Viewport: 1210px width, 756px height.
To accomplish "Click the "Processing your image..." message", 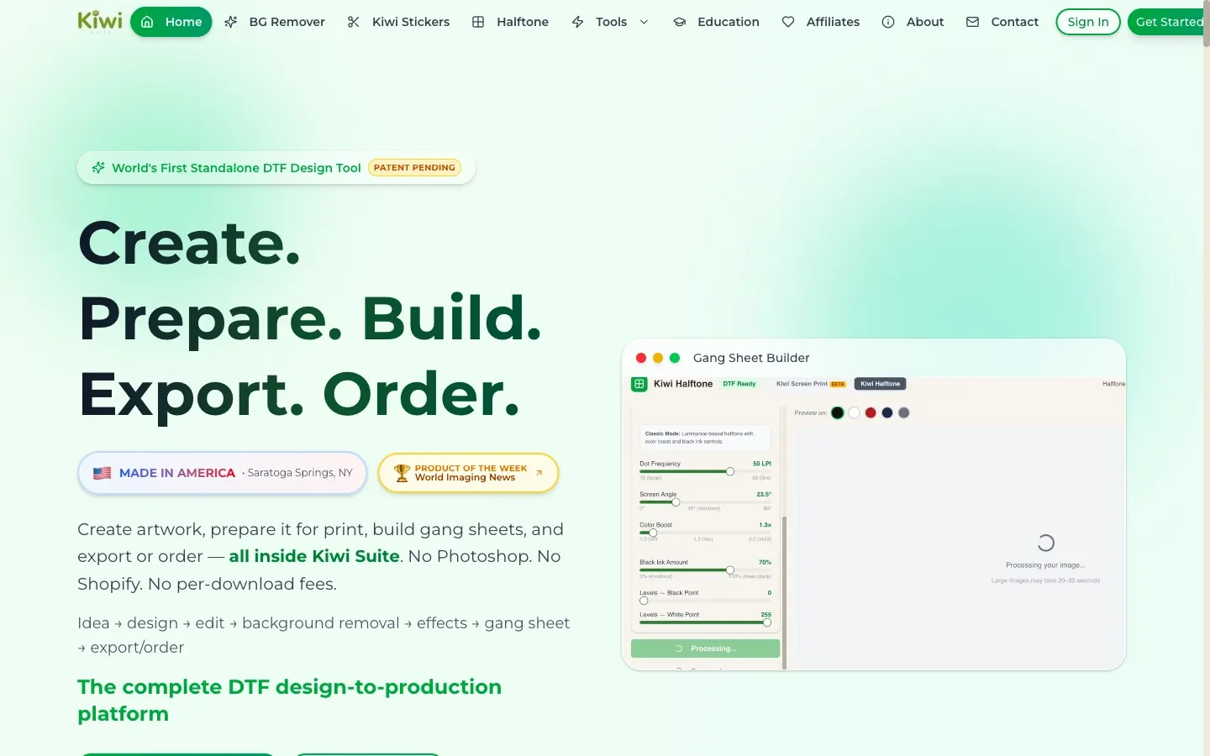I will 1045,565.
